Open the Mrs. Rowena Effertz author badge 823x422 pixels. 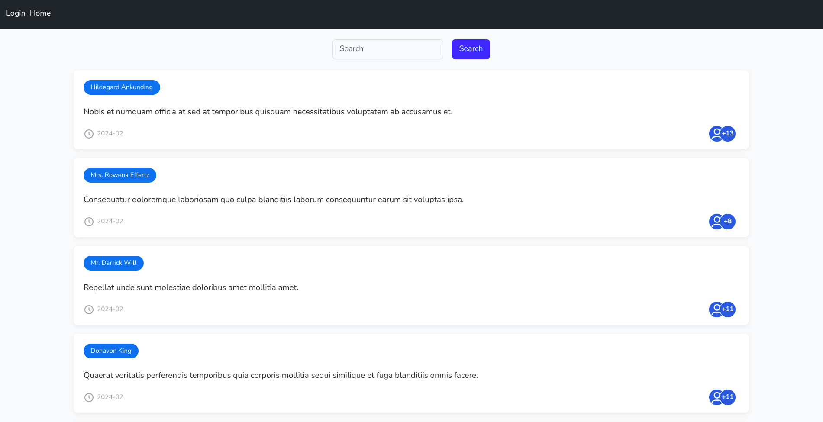point(120,175)
